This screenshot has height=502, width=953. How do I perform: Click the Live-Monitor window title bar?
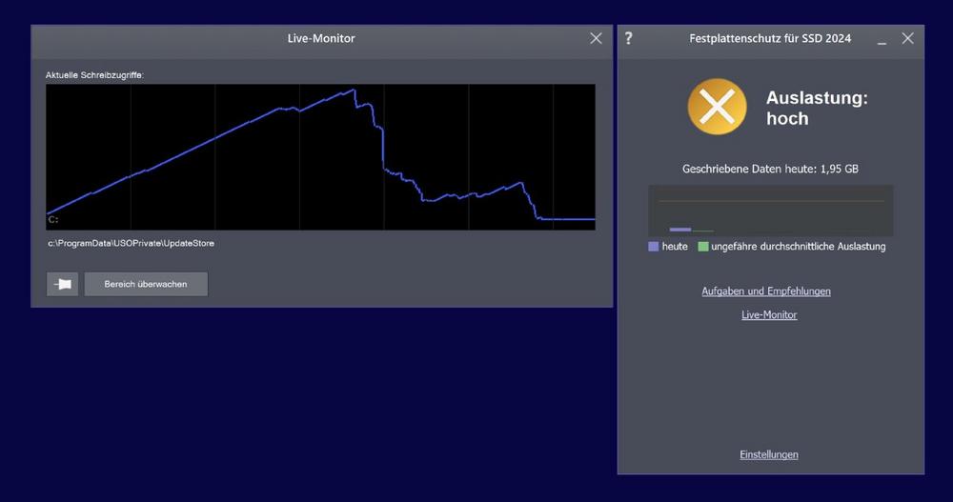tap(321, 38)
